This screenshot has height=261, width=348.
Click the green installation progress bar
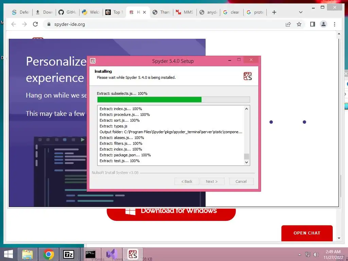point(174,100)
